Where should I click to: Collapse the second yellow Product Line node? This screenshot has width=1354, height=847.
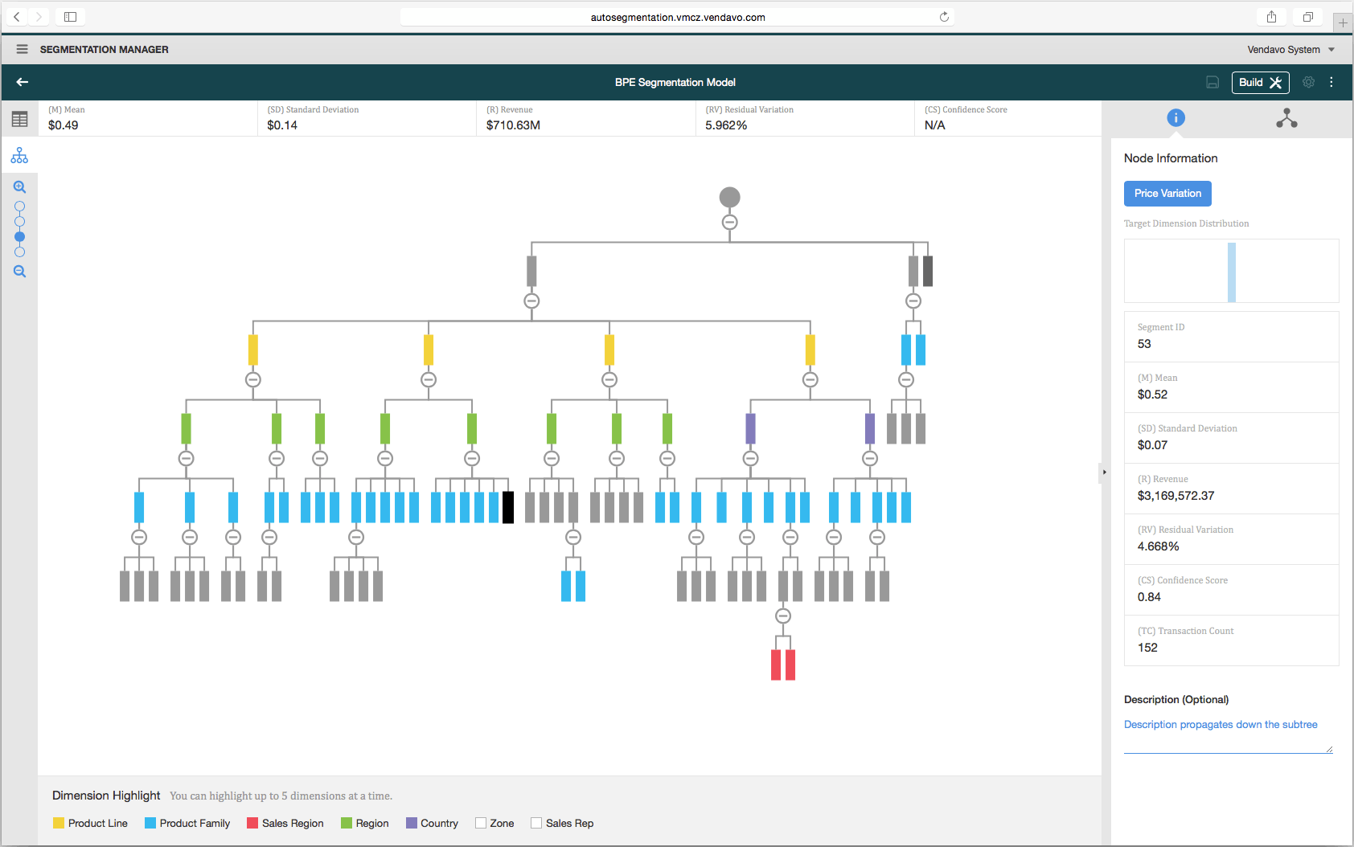click(429, 379)
